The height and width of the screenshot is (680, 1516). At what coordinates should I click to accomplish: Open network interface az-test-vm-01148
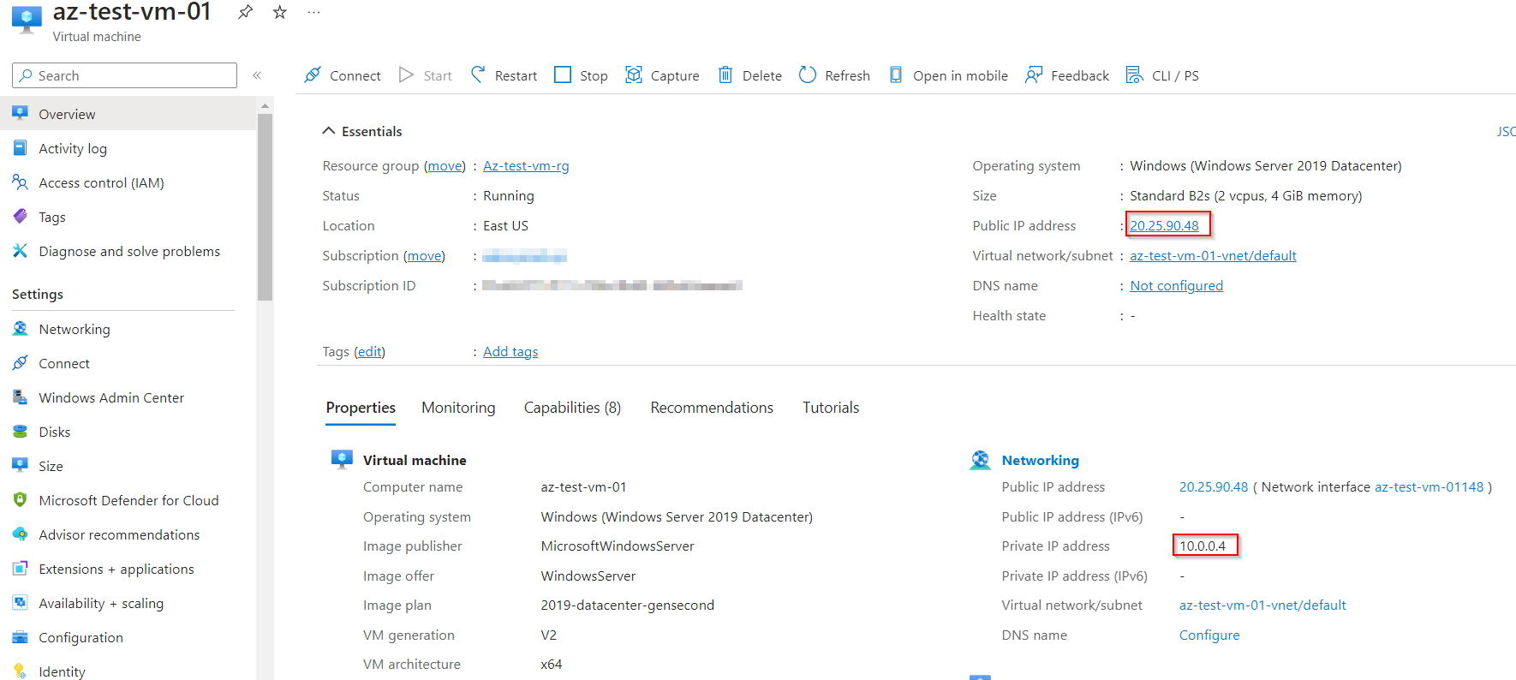coord(1429,487)
